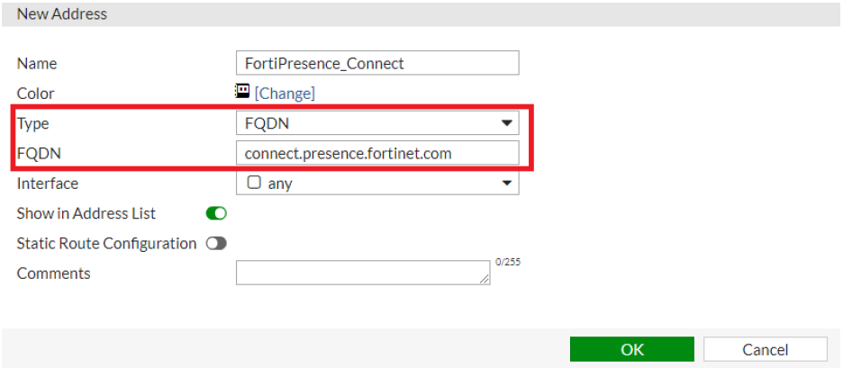The height and width of the screenshot is (368, 843).
Task: Enable the Static Route Configuration toggle
Action: (216, 243)
